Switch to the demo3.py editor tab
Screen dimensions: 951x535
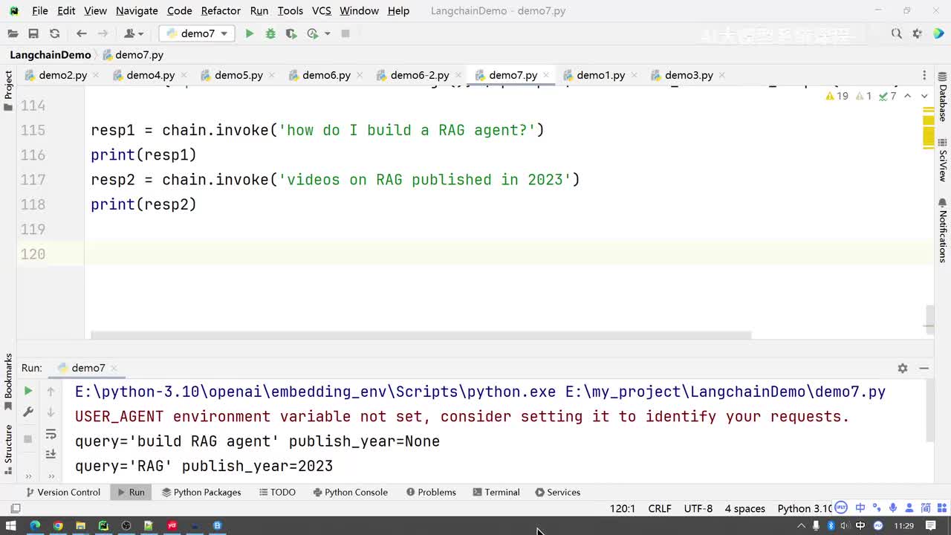tap(689, 75)
